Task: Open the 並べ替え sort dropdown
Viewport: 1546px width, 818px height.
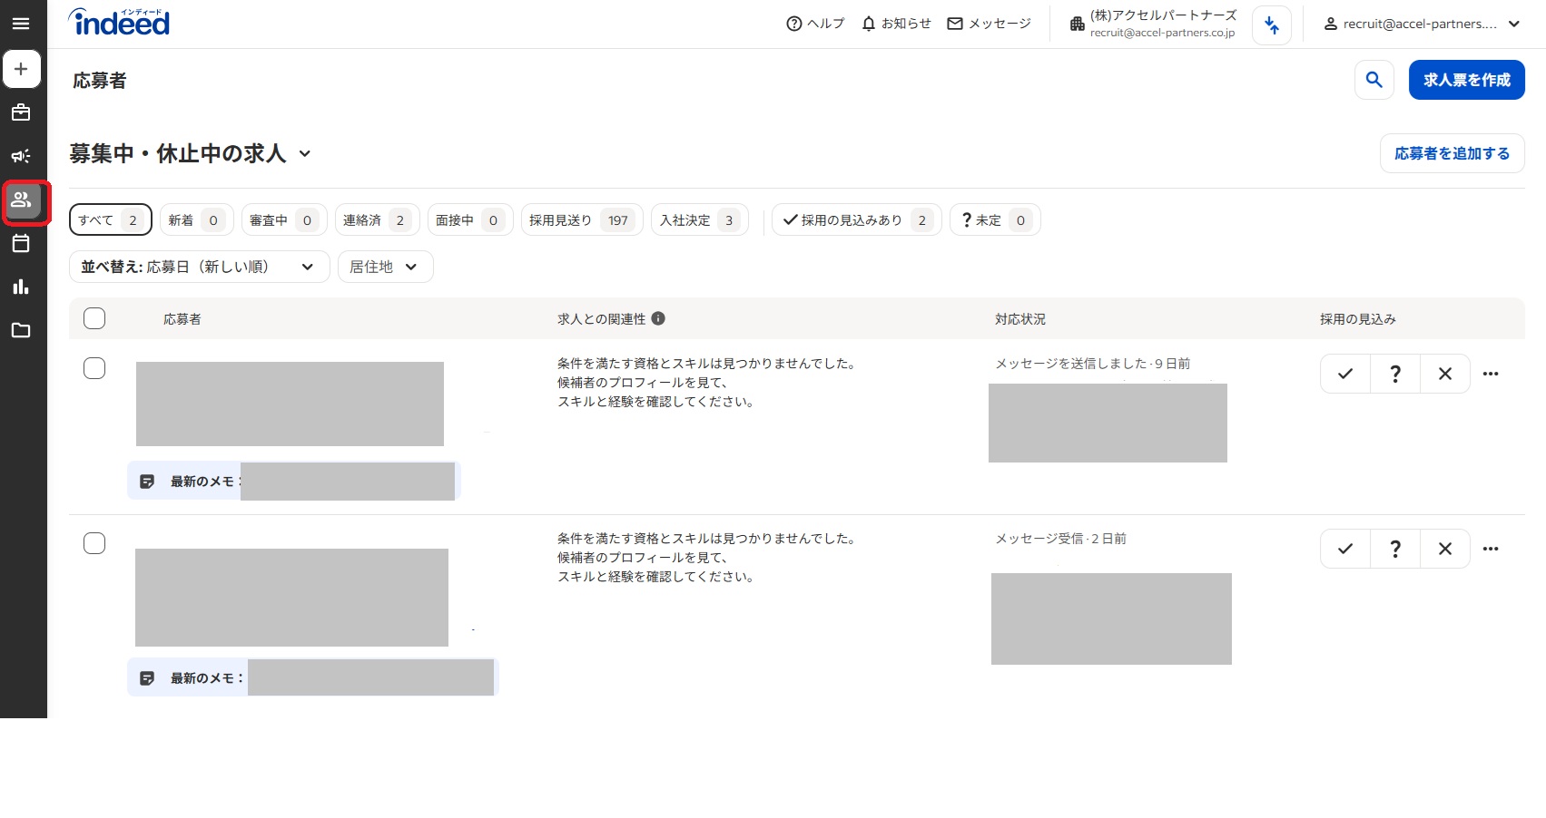Action: (x=199, y=267)
